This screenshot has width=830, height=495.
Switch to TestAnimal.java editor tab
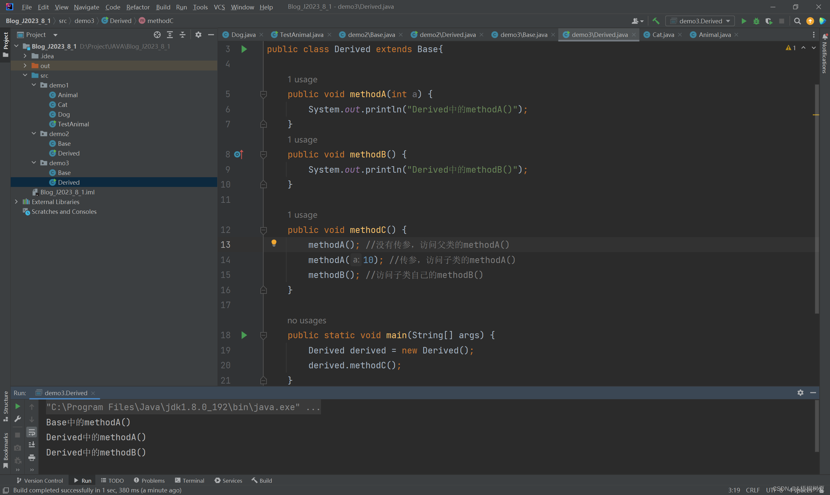tap(301, 35)
